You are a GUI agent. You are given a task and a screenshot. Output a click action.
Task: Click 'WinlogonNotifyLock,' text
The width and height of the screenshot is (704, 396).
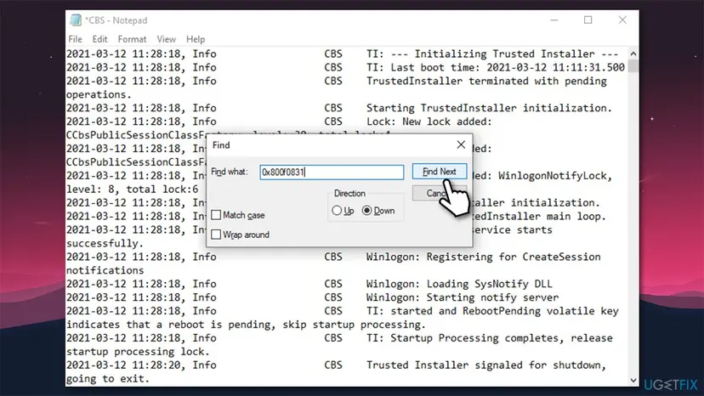point(555,176)
